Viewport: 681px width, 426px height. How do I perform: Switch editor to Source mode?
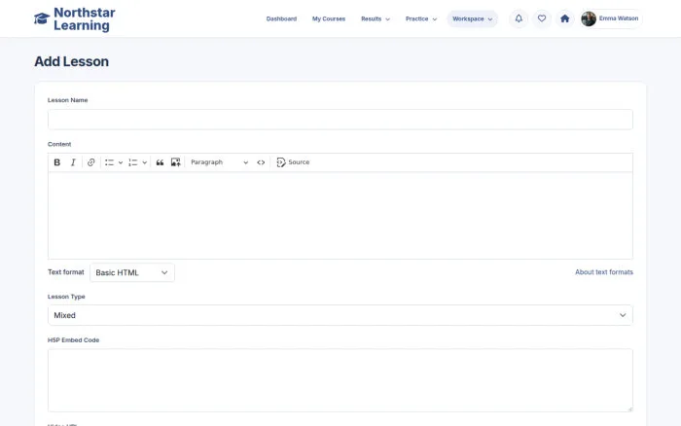293,162
